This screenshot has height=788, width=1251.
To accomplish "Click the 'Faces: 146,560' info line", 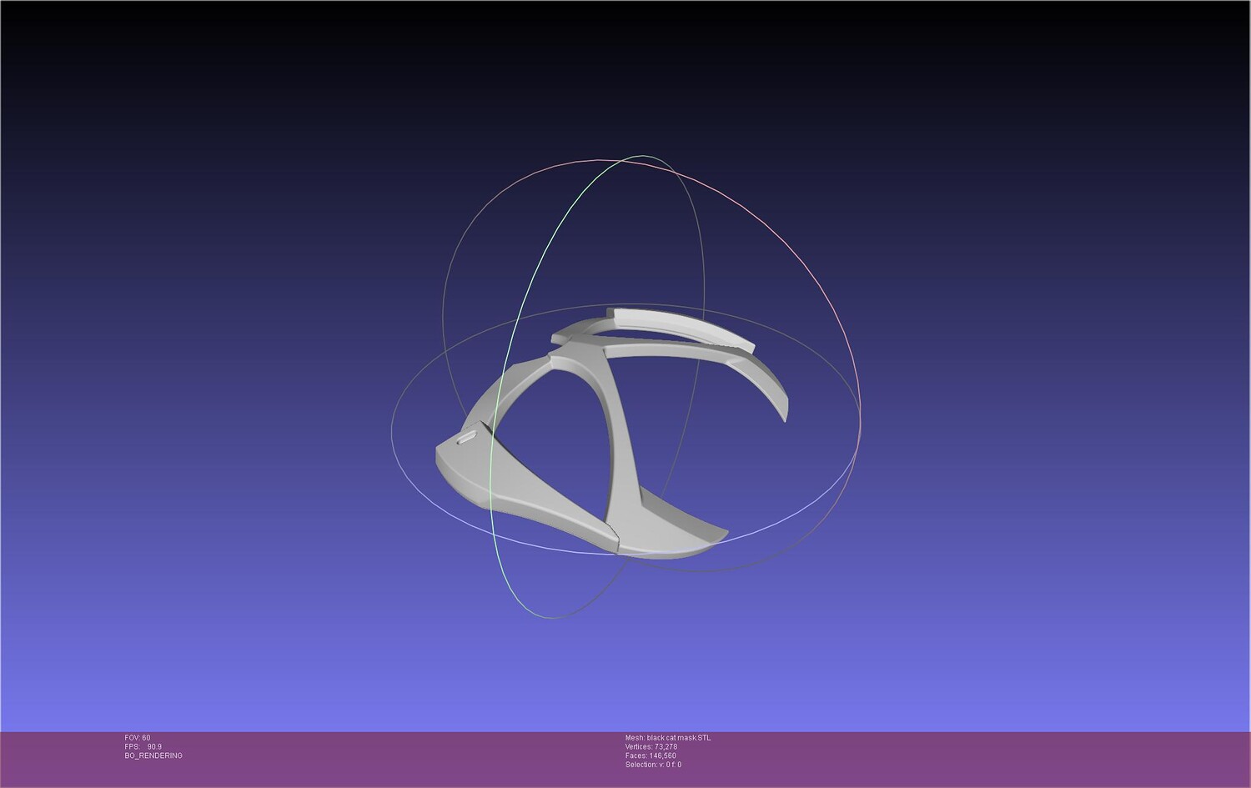I will (x=651, y=756).
